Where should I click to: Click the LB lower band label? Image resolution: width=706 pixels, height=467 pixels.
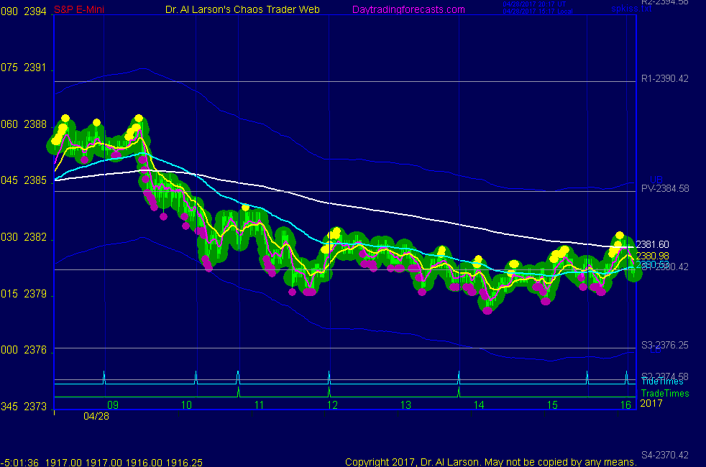656,350
